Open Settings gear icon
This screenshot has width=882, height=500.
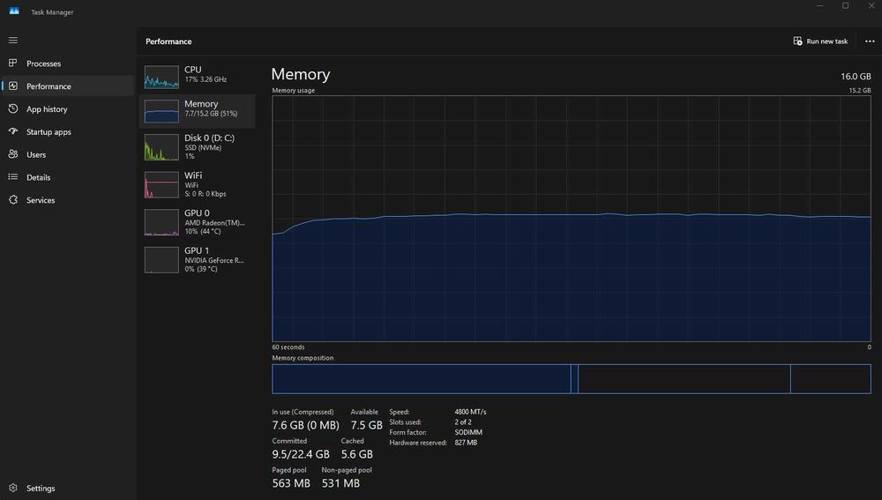pyautogui.click(x=13, y=488)
